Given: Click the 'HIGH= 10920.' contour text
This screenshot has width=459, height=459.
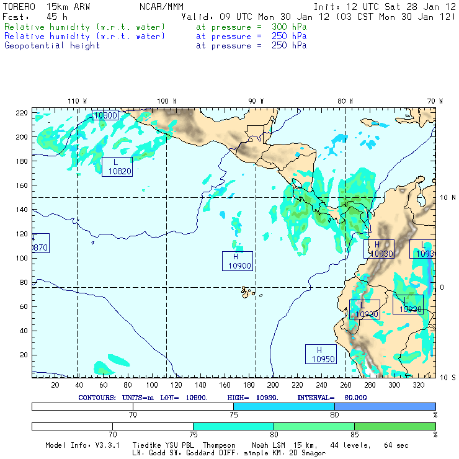Looking at the screenshot, I should tap(252, 398).
